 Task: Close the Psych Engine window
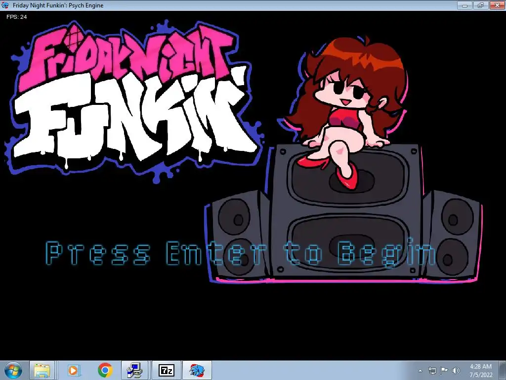[x=497, y=5]
